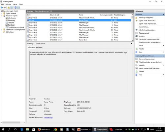Expand the Nézet submenu arrow in actions
The height and width of the screenshot is (132, 165).
[x=163, y=46]
